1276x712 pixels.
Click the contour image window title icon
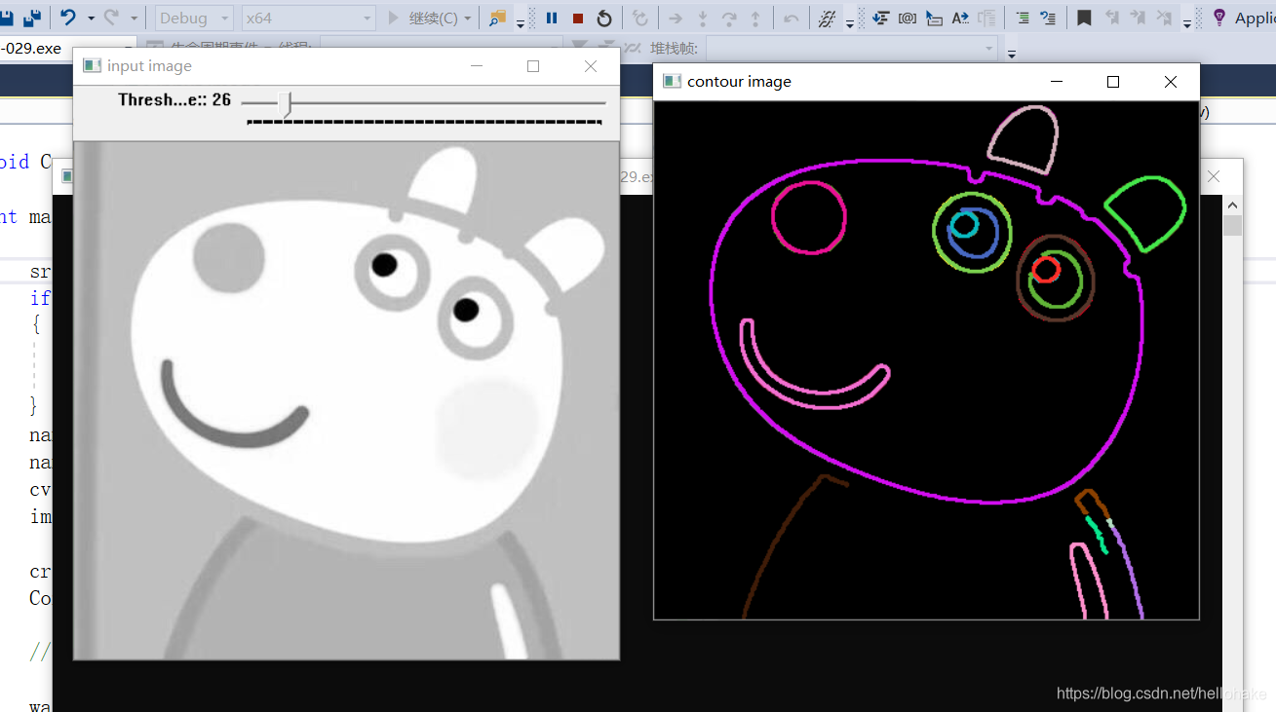tap(672, 81)
